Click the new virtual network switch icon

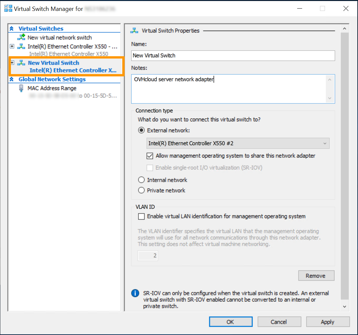(x=21, y=37)
